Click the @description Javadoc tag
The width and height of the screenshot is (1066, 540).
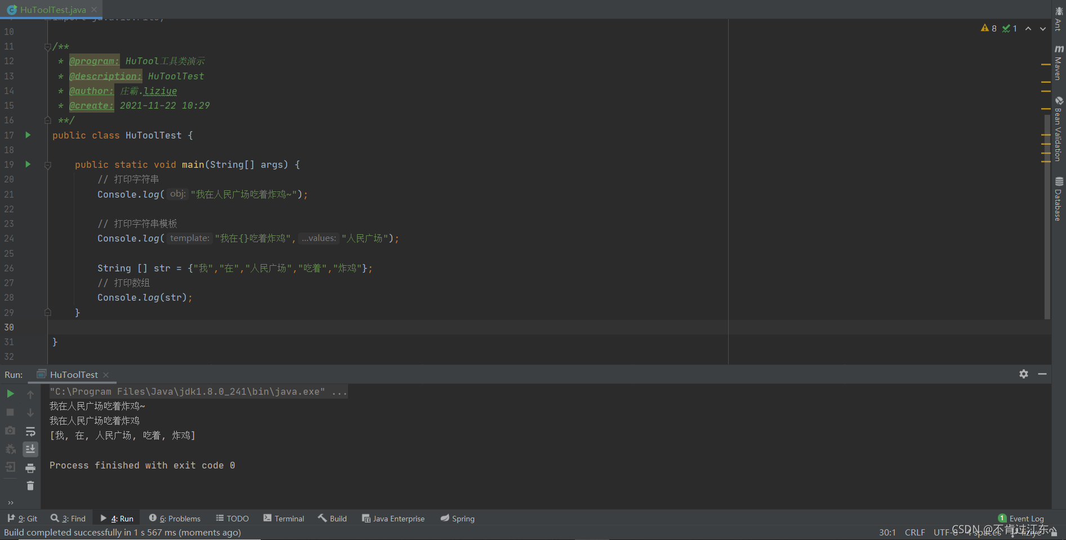[105, 76]
